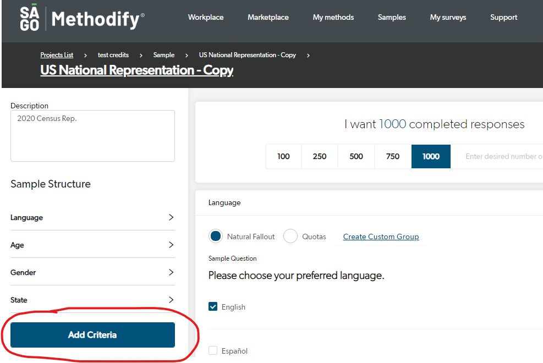Click the Add Criteria button
Viewport: 543px width, 363px height.
(92, 335)
